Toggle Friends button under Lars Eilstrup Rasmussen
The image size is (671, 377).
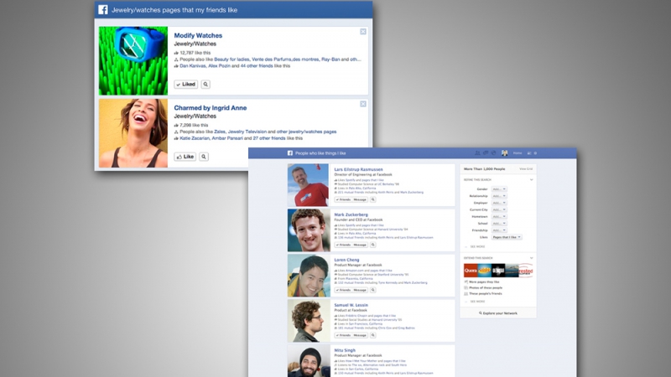(x=343, y=200)
